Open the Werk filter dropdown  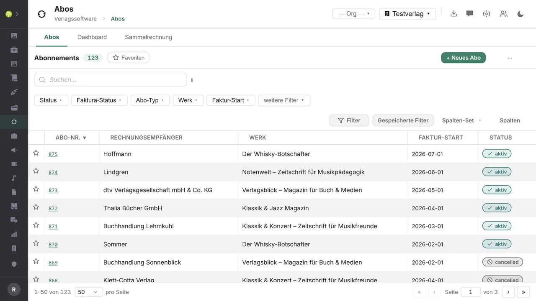point(188,100)
